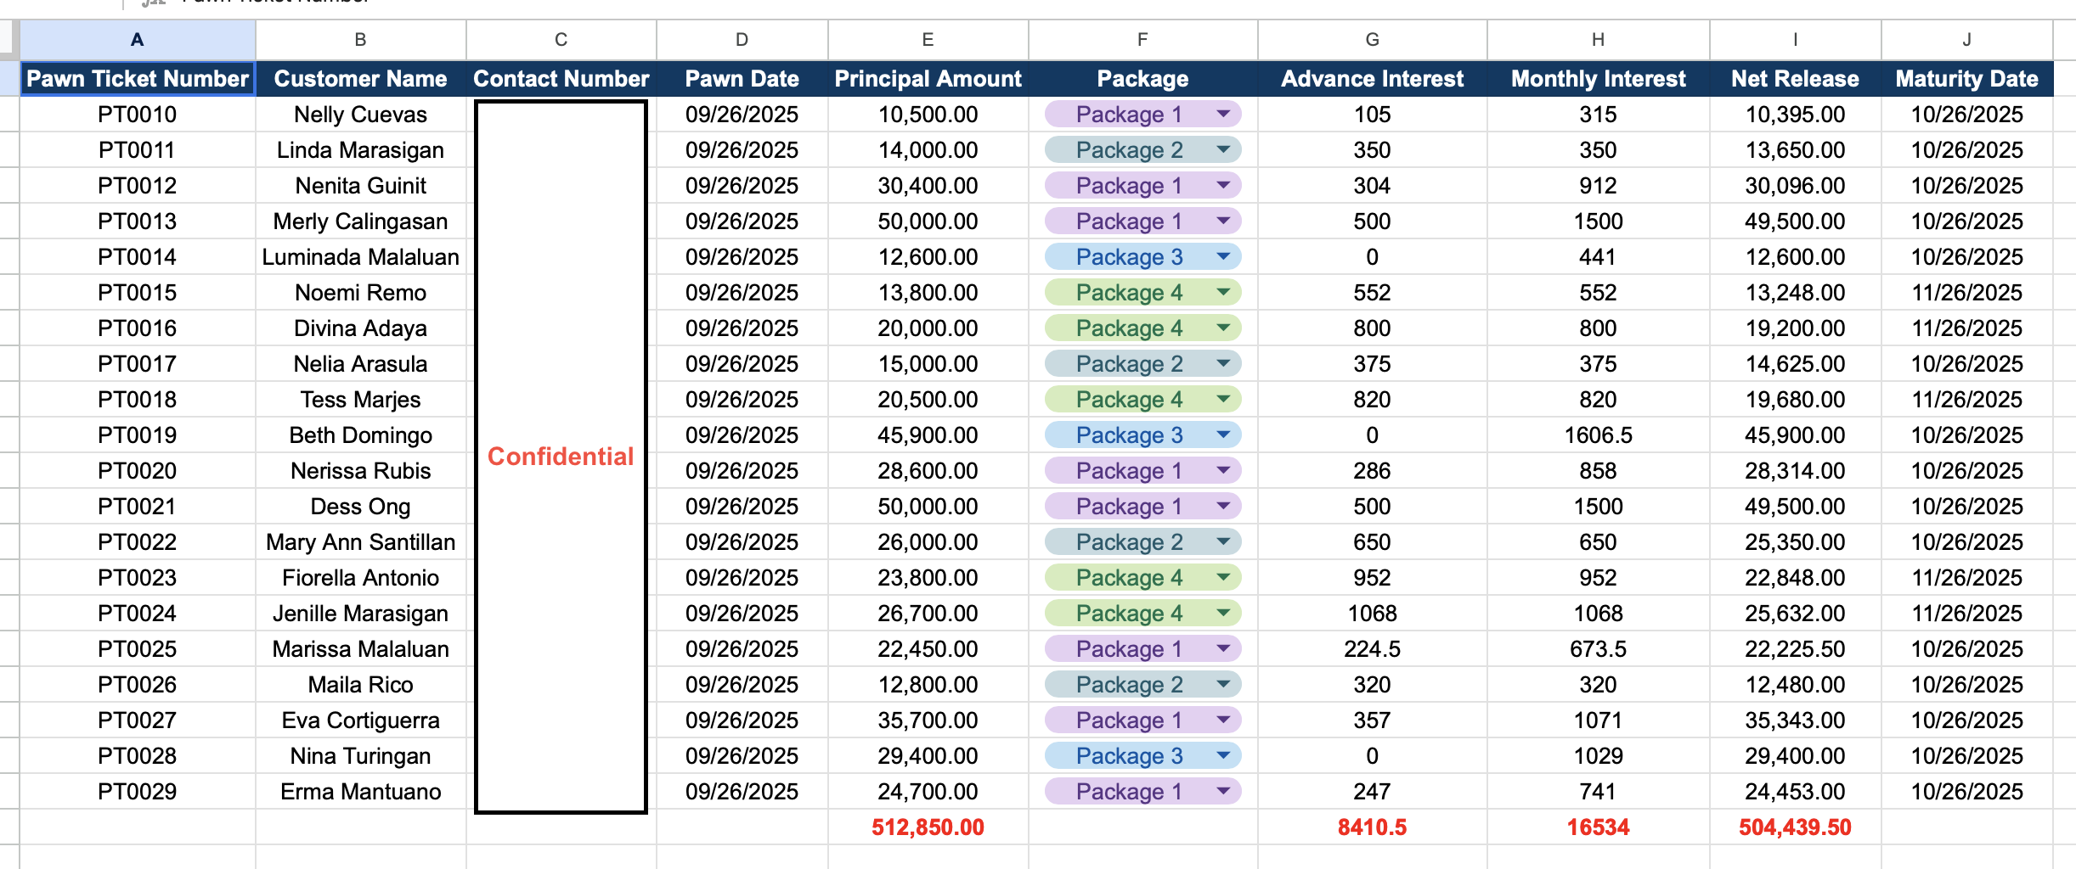Select the Pawn Ticket Number header cell
The height and width of the screenshot is (869, 2076).
pos(137,79)
